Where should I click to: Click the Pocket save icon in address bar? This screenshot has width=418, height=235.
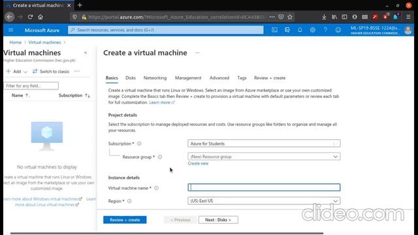[x=281, y=17]
